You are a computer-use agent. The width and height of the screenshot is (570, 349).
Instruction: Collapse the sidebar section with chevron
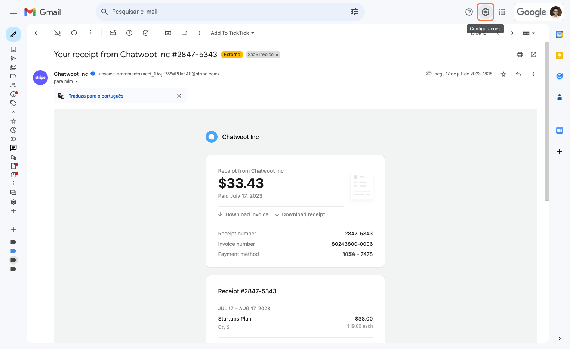pyautogui.click(x=13, y=112)
